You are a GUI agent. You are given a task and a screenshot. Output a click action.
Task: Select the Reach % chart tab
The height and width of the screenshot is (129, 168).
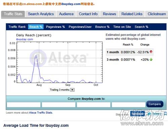click(36, 27)
